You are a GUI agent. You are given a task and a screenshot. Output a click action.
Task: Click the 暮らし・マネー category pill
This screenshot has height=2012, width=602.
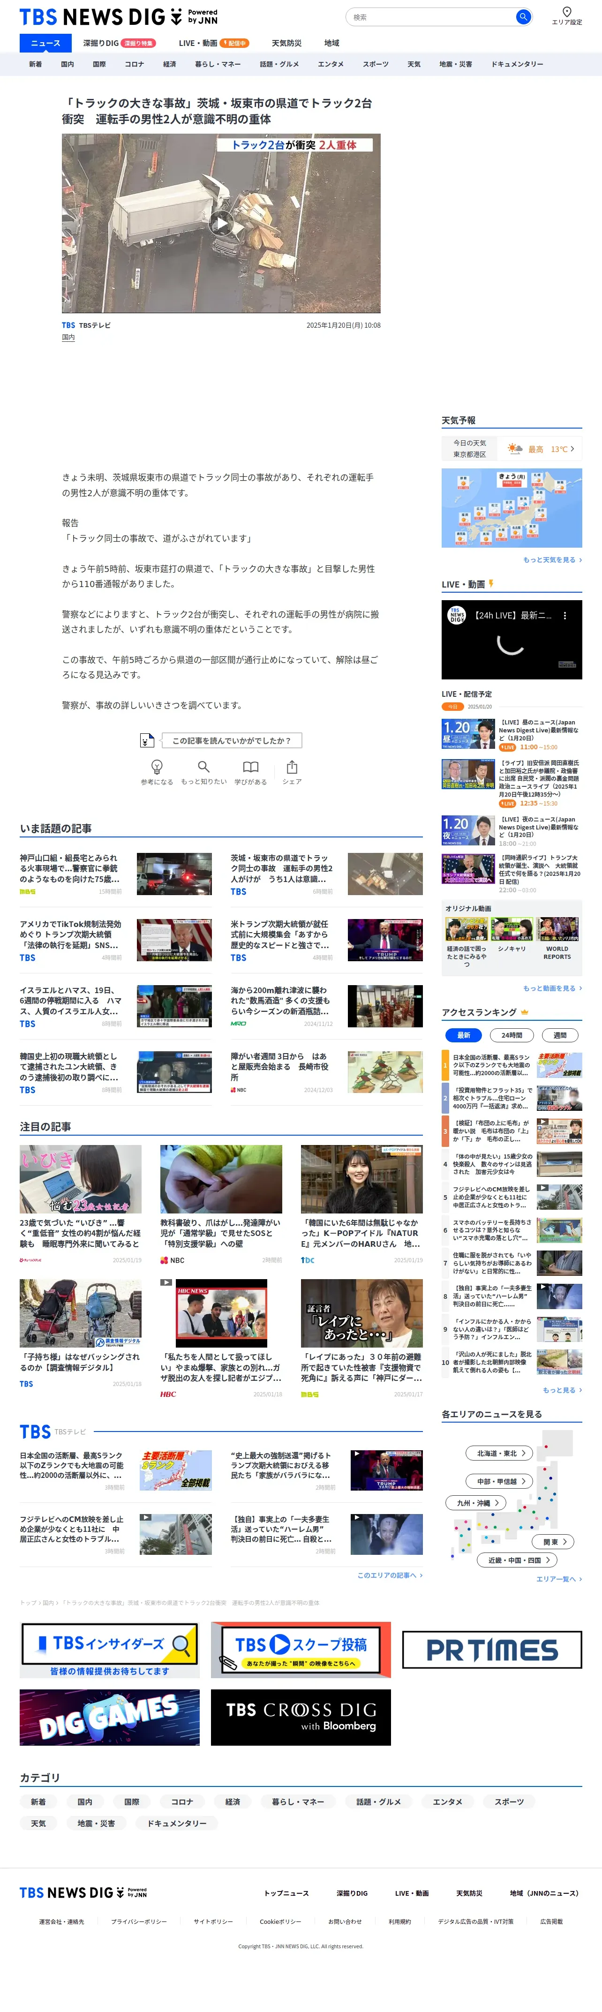pos(298,1801)
